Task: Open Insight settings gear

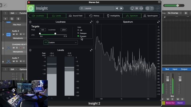Action: 147,8
